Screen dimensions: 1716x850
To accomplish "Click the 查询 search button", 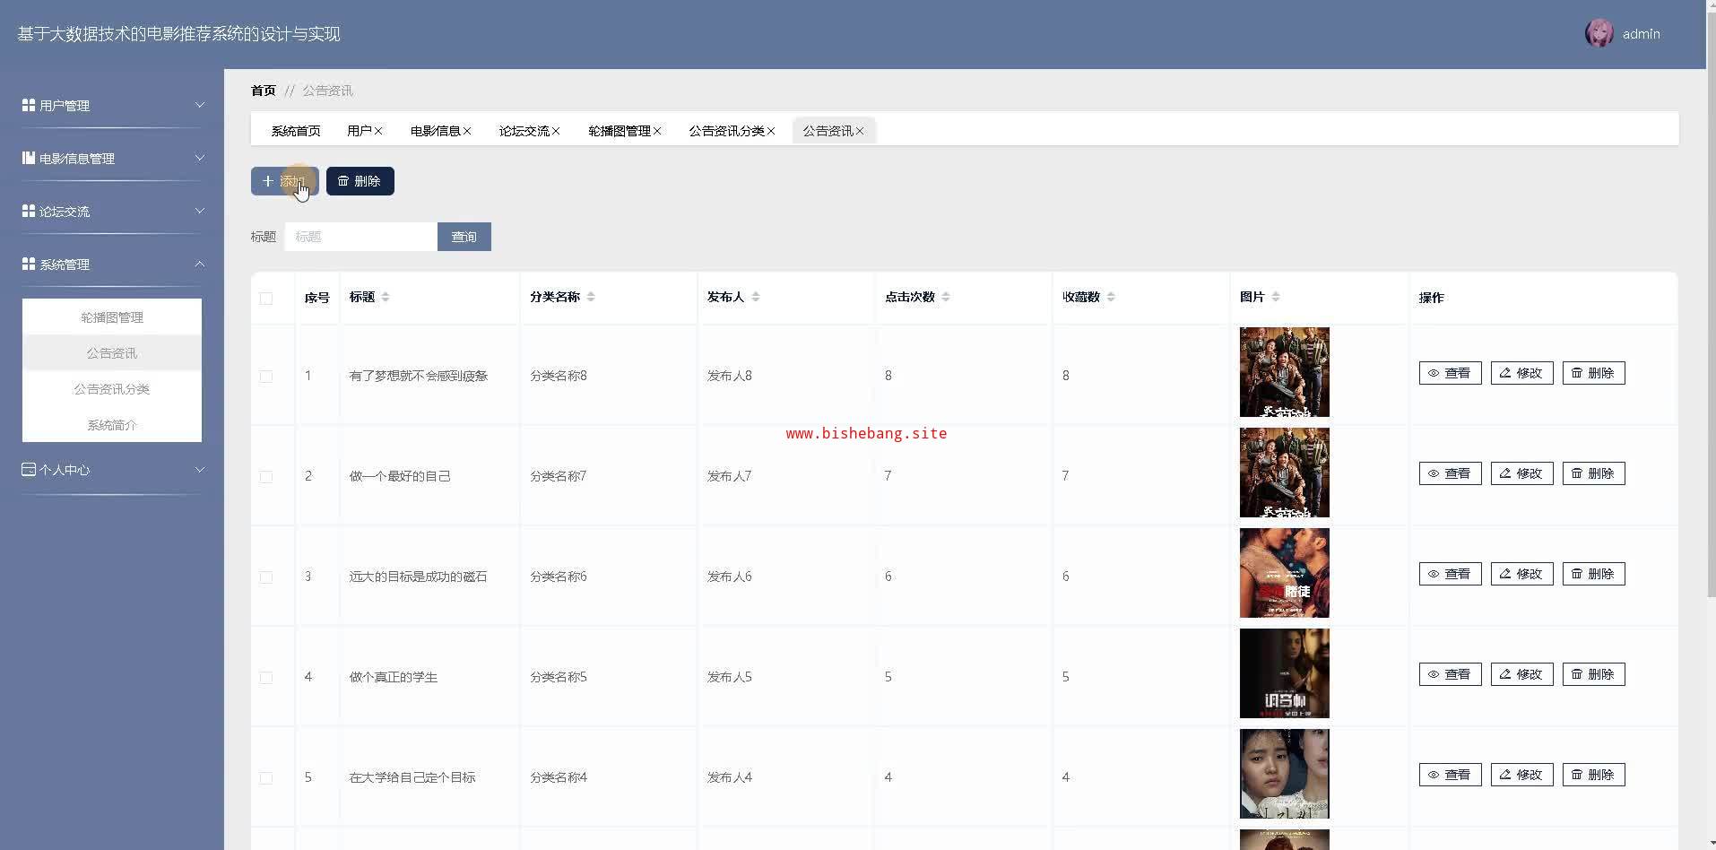I will click(464, 237).
